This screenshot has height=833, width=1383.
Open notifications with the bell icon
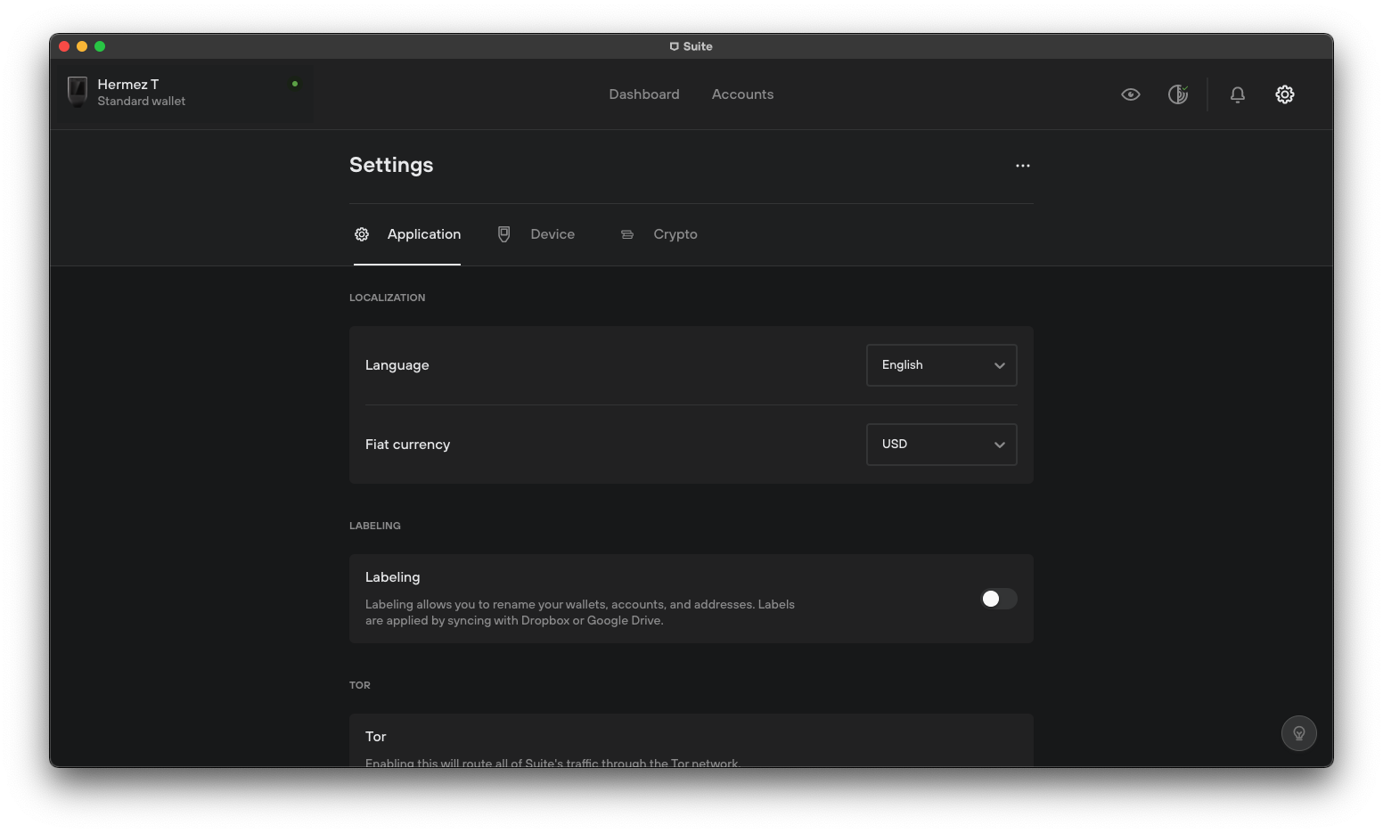[x=1237, y=94]
